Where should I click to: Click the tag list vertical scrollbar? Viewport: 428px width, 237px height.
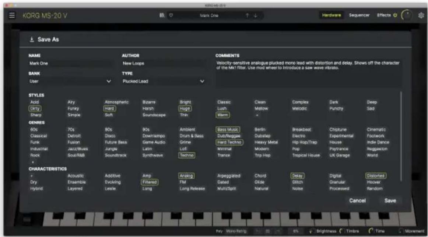point(401,136)
